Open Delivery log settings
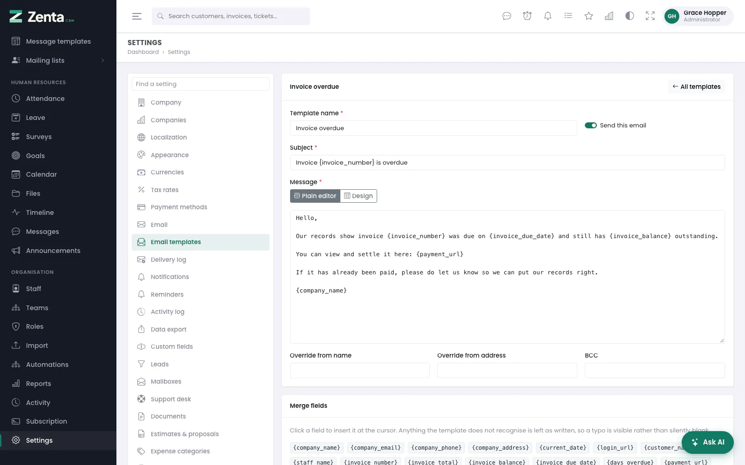This screenshot has width=745, height=465. tap(201, 259)
